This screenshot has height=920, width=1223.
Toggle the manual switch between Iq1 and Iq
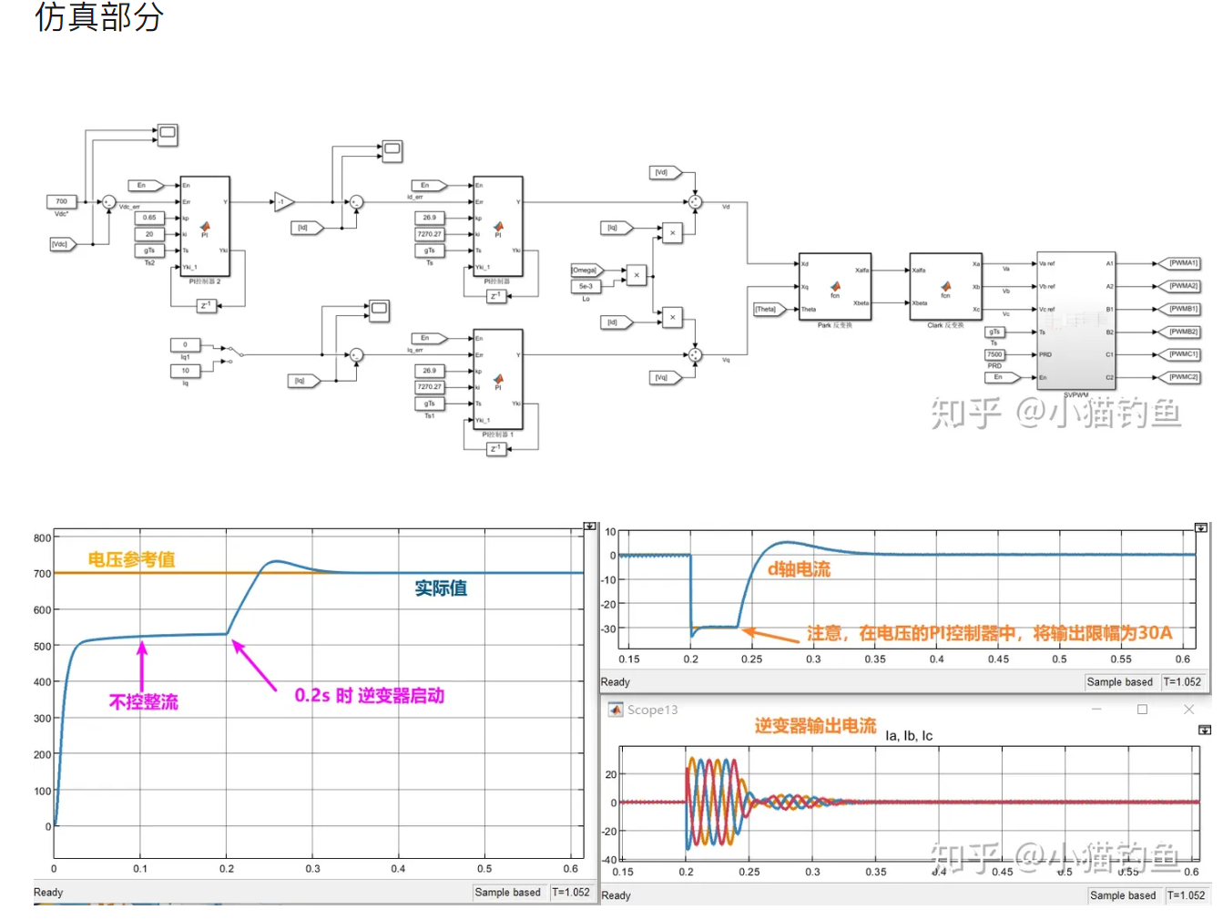(230, 353)
